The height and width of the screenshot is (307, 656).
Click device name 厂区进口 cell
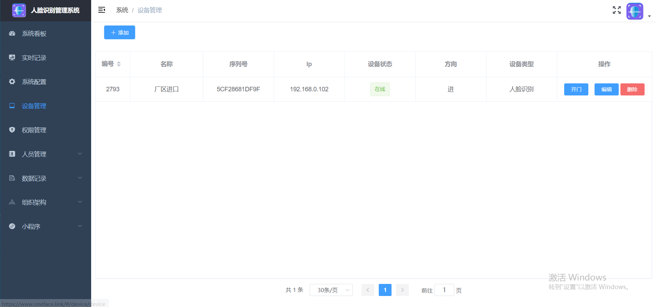tap(166, 89)
